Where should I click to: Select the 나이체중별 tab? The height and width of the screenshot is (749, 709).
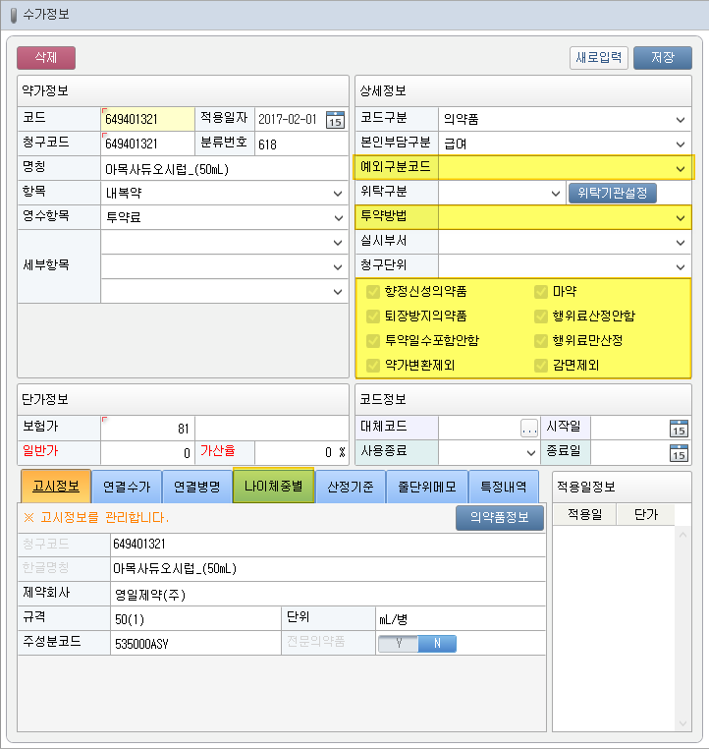(273, 487)
